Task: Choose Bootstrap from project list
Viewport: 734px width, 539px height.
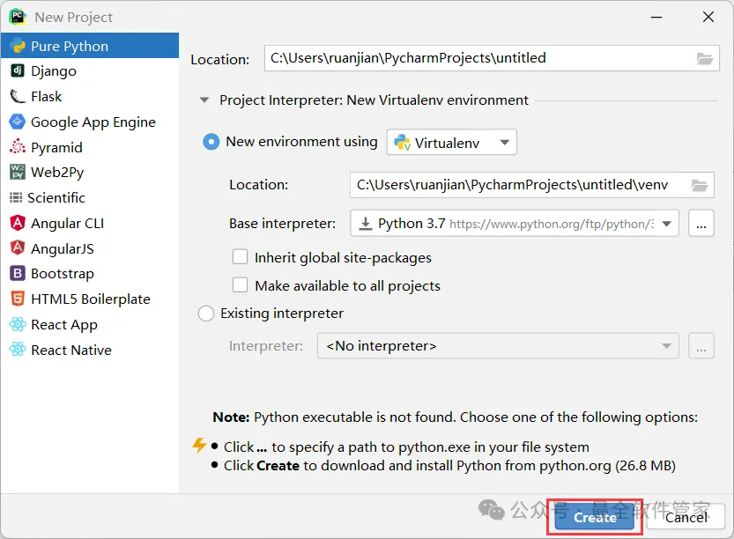Action: pos(62,274)
